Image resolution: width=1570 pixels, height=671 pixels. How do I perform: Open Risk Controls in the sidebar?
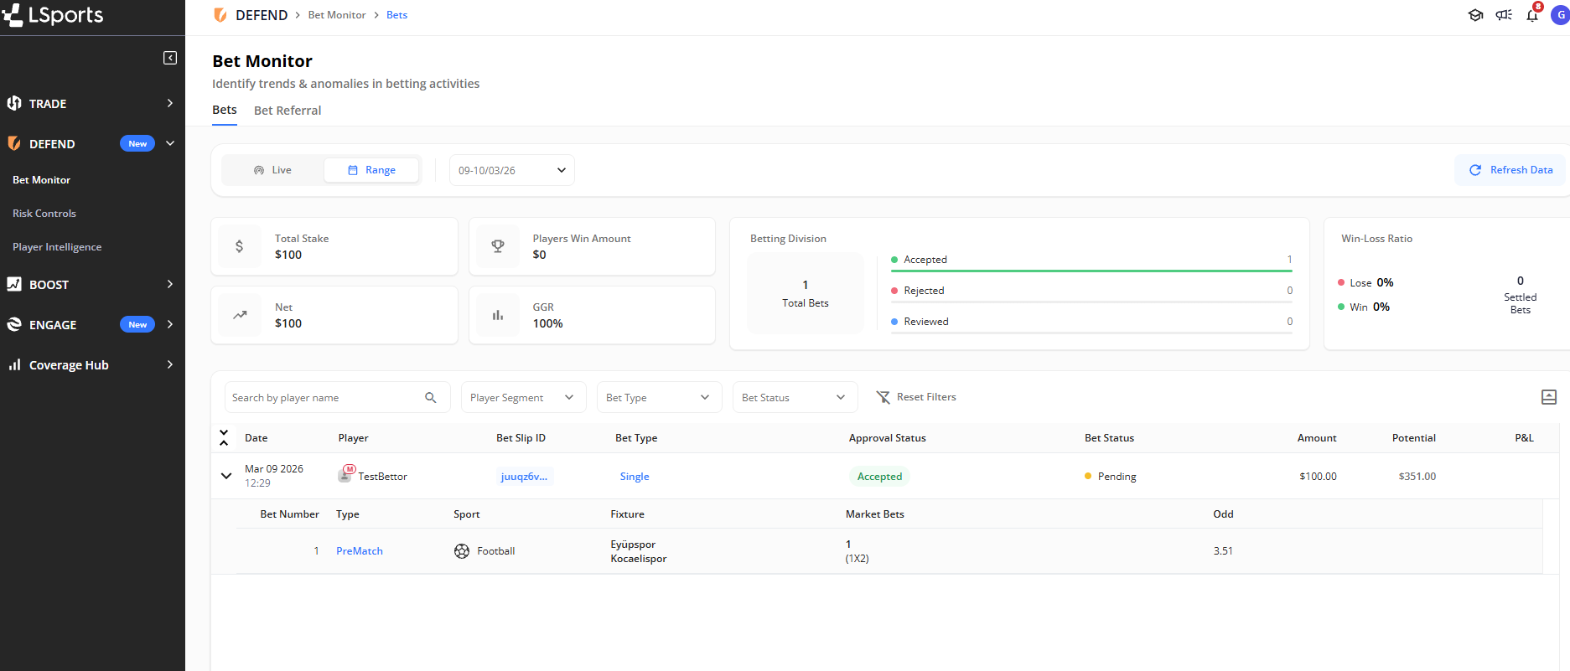(x=44, y=214)
